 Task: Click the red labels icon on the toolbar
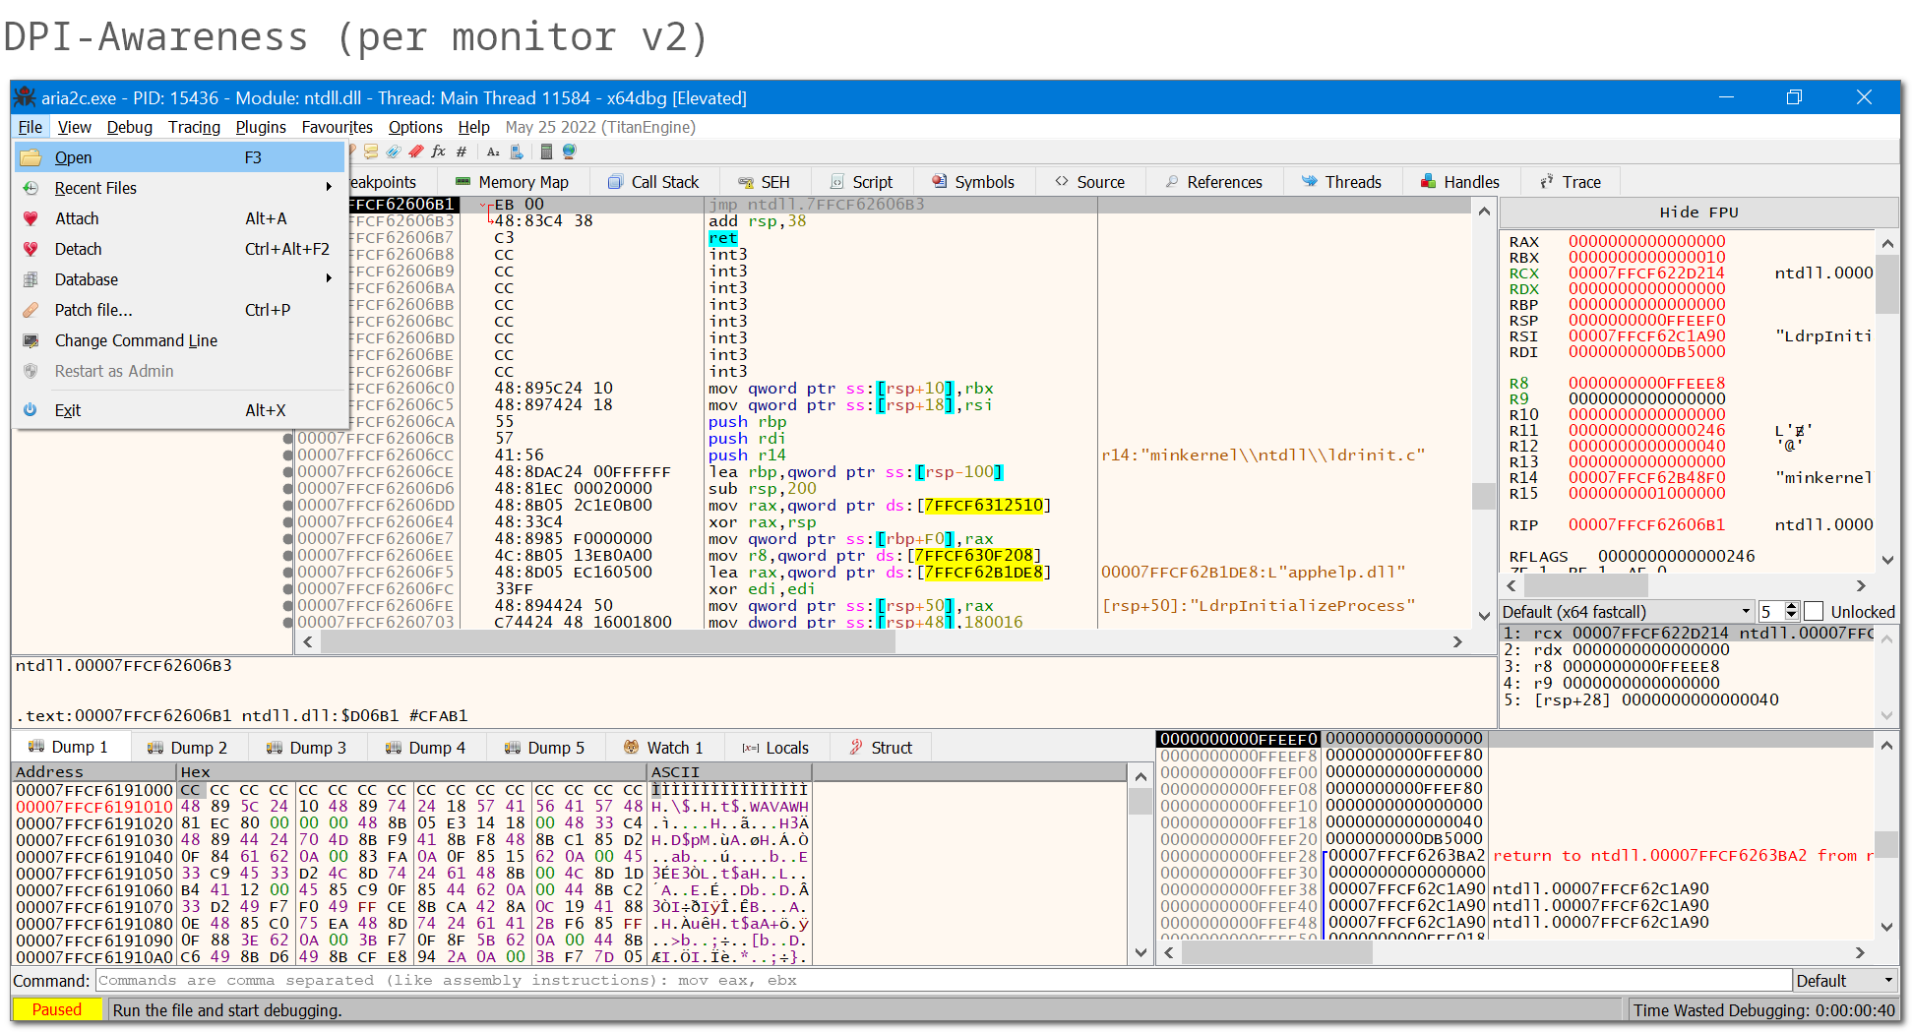point(414,152)
